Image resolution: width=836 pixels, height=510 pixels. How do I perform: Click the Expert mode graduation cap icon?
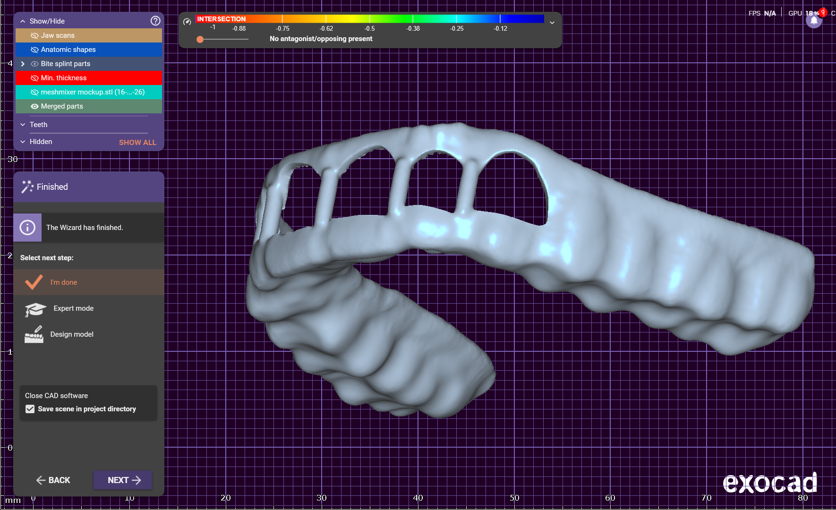pyautogui.click(x=35, y=309)
